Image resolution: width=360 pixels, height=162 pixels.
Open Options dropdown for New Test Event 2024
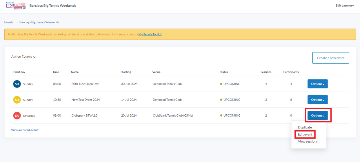[317, 100]
